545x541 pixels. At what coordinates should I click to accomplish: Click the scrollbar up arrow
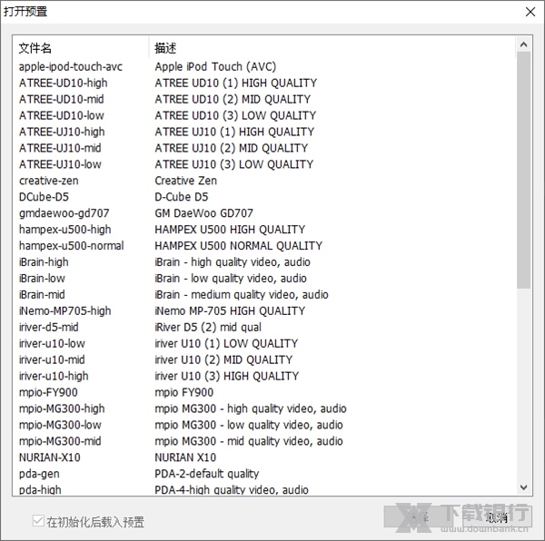[x=523, y=44]
